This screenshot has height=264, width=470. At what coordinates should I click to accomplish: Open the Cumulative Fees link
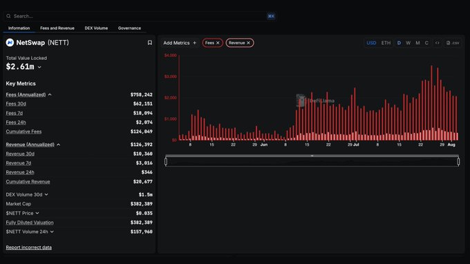23,132
